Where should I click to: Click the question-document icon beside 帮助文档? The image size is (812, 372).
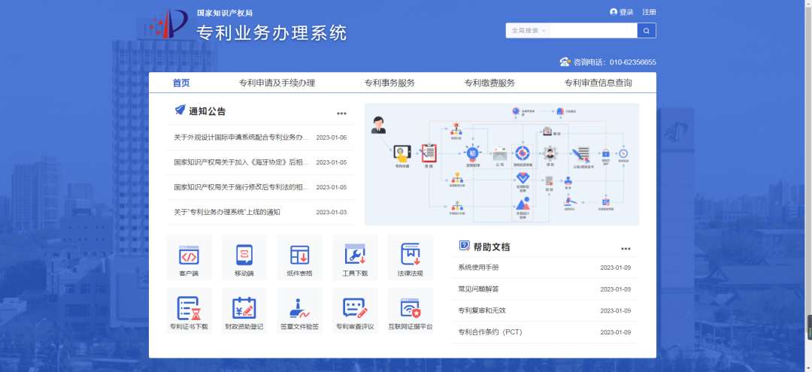(x=465, y=246)
